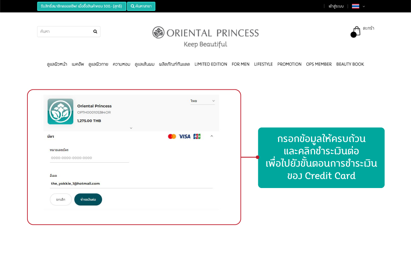Open the ผลิตภัณฑ์กันแดด menu
This screenshot has height=274, width=411.
point(174,64)
